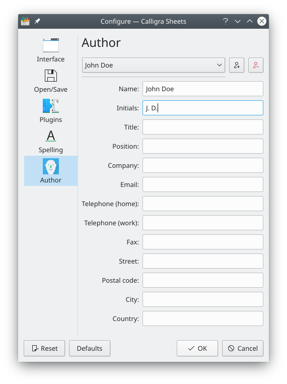The width and height of the screenshot is (287, 384).
Task: Click into the Email text field
Action: coord(203,184)
